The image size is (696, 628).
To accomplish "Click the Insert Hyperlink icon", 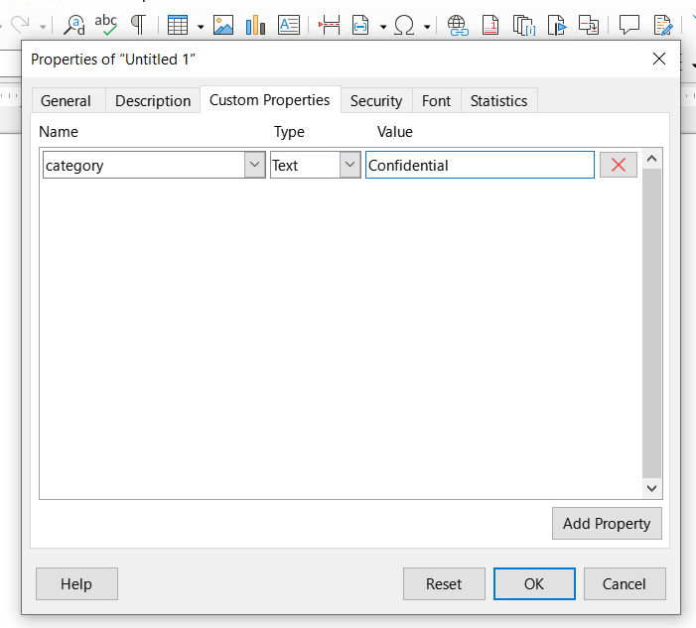I will click(x=457, y=25).
